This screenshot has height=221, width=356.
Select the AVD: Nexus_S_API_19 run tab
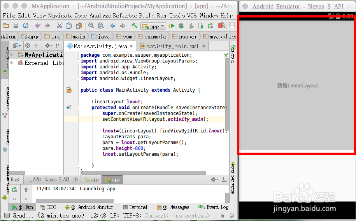click(53, 180)
